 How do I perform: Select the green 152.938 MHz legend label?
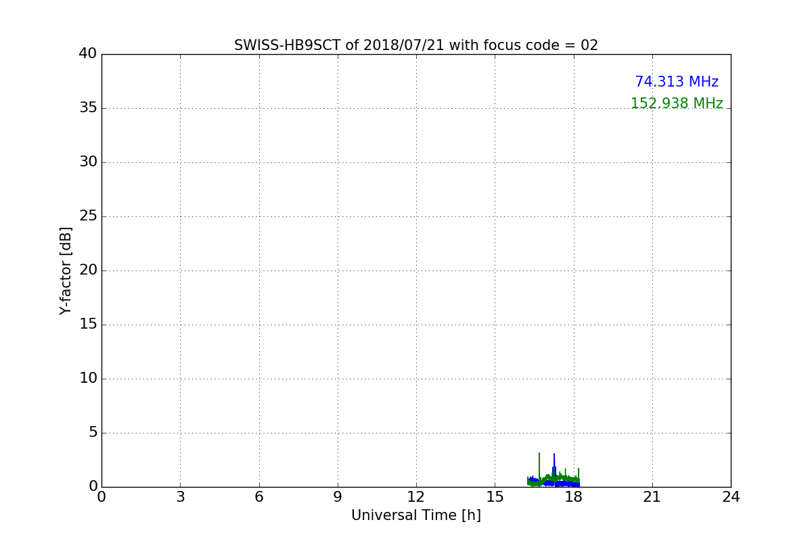677,103
